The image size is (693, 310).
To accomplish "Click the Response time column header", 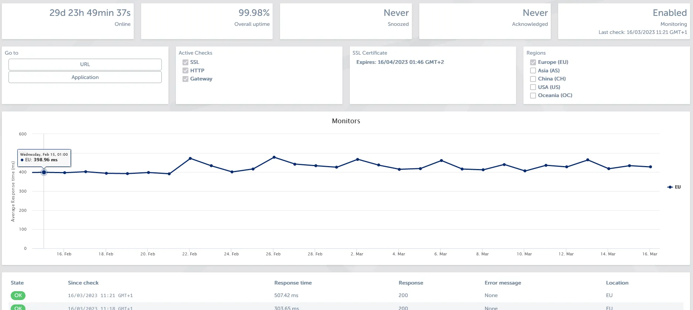I will [x=293, y=283].
